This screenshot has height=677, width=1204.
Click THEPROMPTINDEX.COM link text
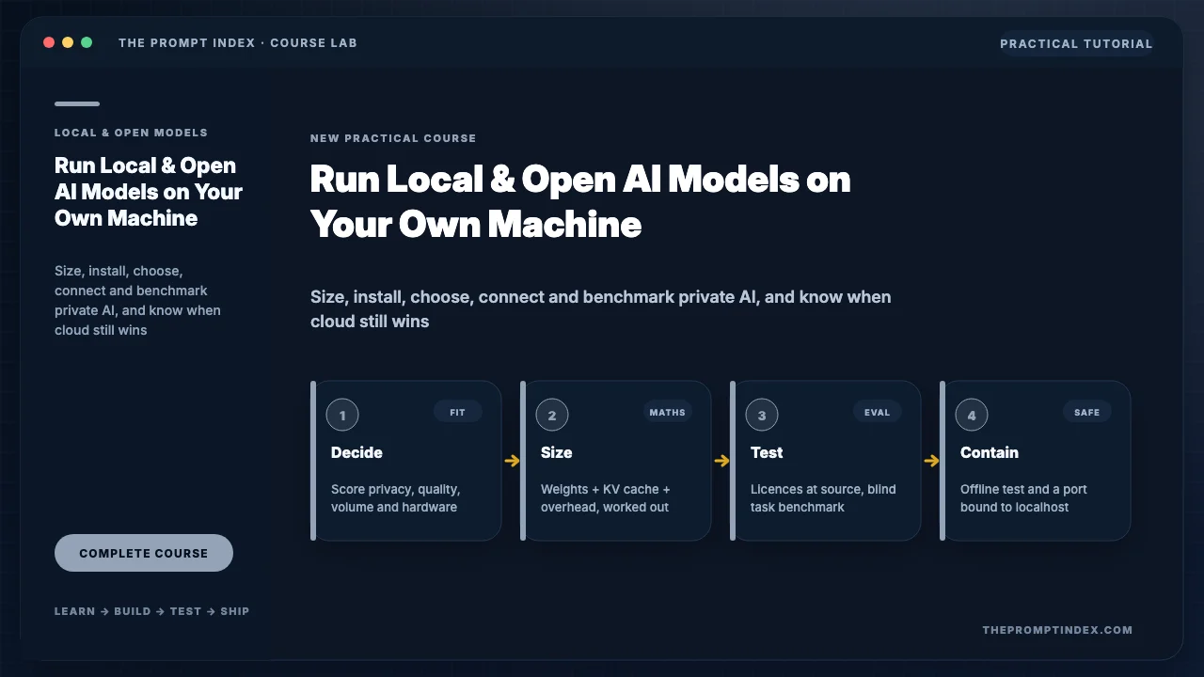point(1057,630)
